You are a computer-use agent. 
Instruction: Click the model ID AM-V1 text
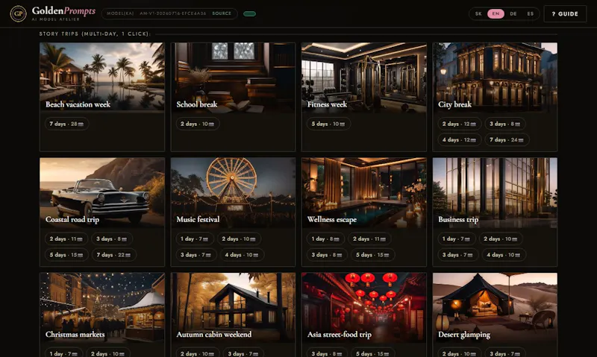click(x=173, y=13)
